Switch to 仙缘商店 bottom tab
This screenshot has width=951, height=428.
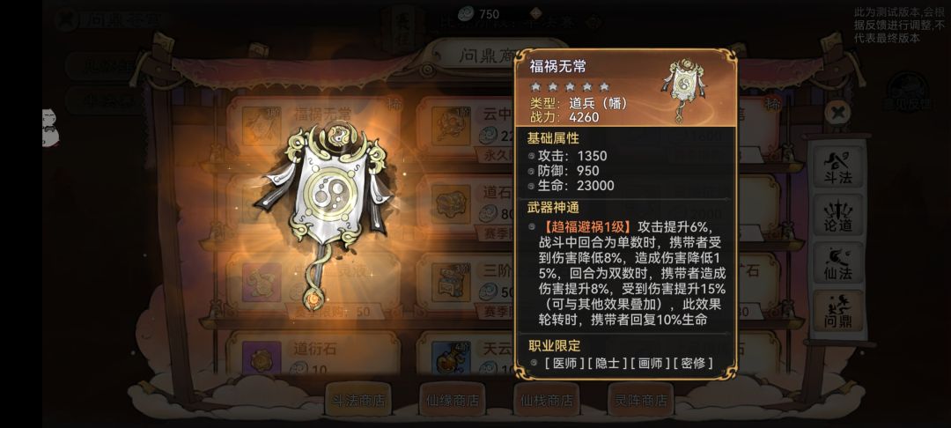[x=453, y=400]
